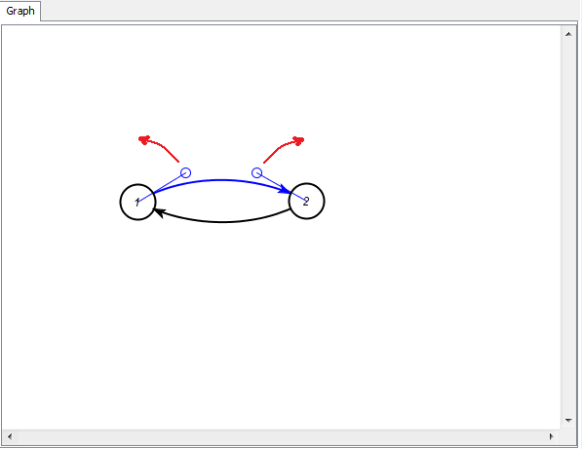Click the vertical scrollbar track
The width and height of the screenshot is (582, 449).
point(568,227)
